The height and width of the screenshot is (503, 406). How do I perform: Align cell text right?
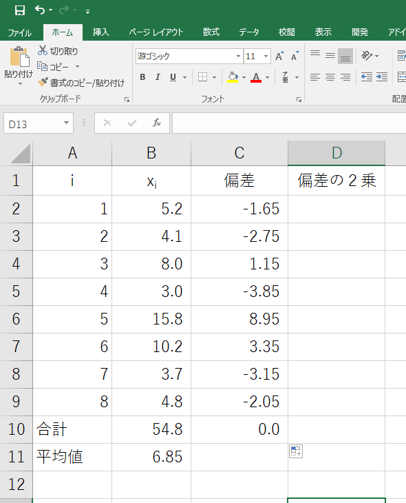tap(345, 77)
